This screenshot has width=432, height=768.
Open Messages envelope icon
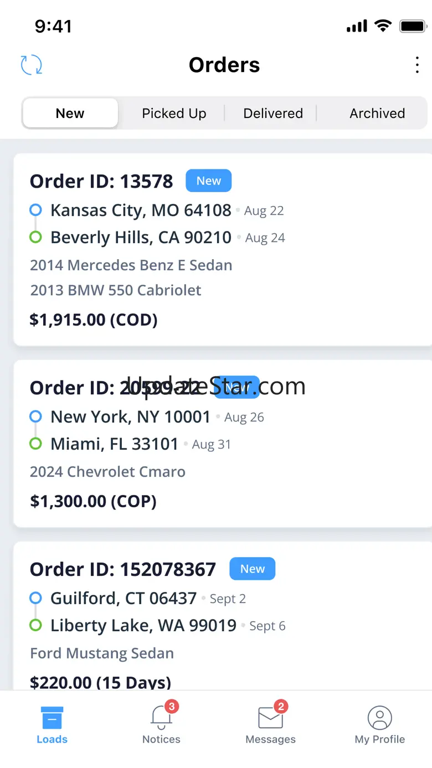(270, 718)
